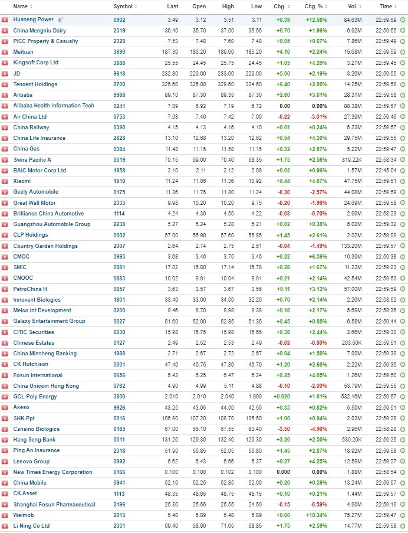The height and width of the screenshot is (533, 408).
Task: Click the +12.58% change value
Action: [x=317, y=19]
